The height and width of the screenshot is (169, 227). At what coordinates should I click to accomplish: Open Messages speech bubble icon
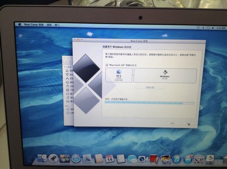point(132,159)
